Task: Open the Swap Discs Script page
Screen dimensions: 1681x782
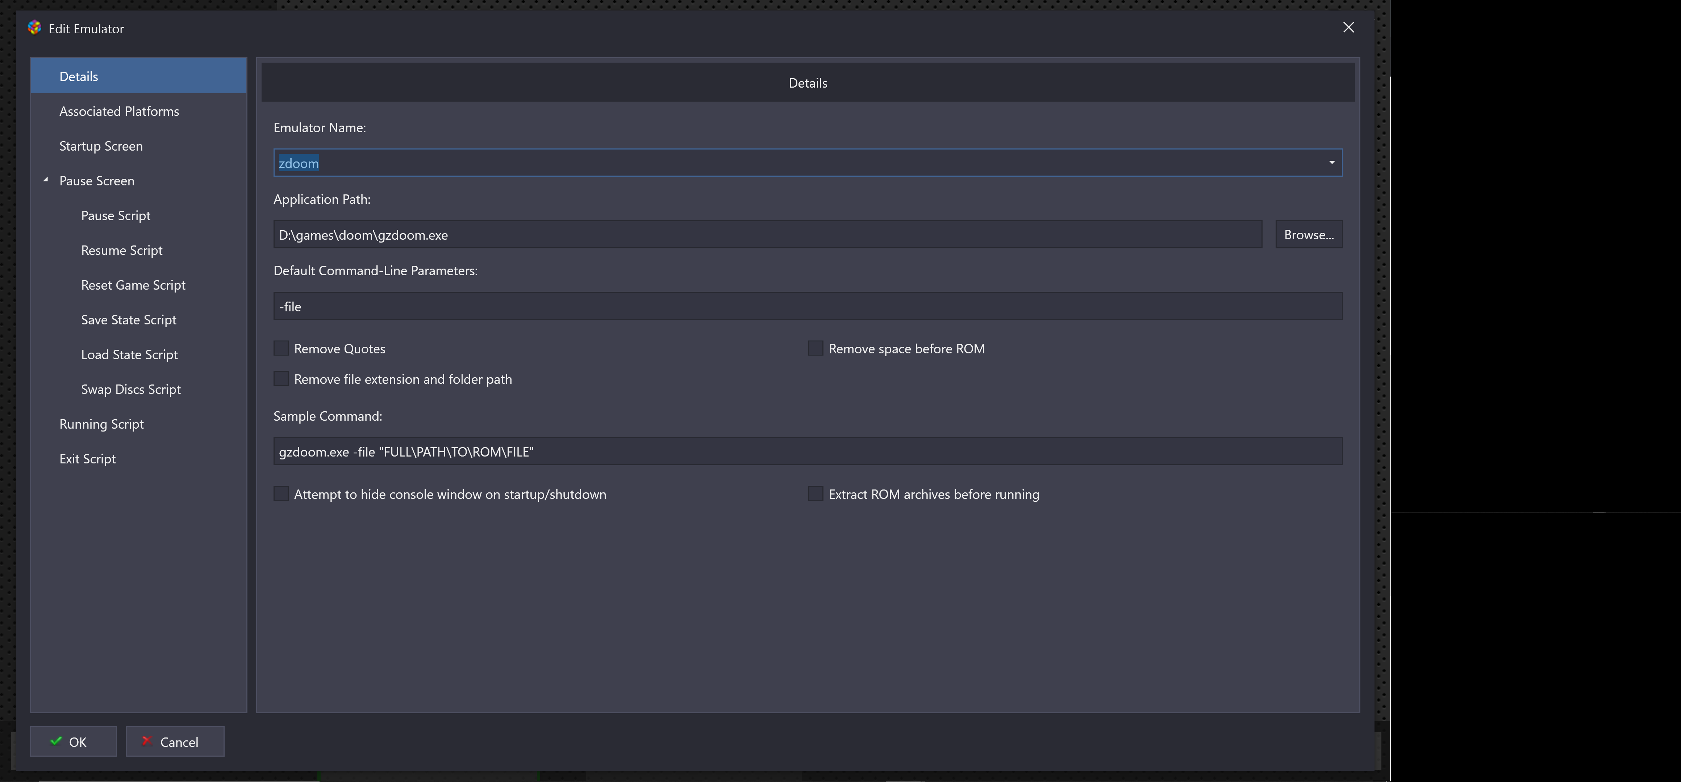Action: click(130, 389)
